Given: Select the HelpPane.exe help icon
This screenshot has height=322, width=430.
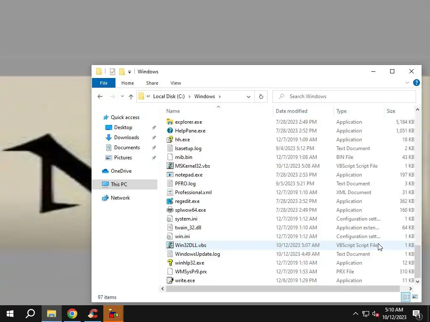Looking at the screenshot, I should [x=170, y=131].
